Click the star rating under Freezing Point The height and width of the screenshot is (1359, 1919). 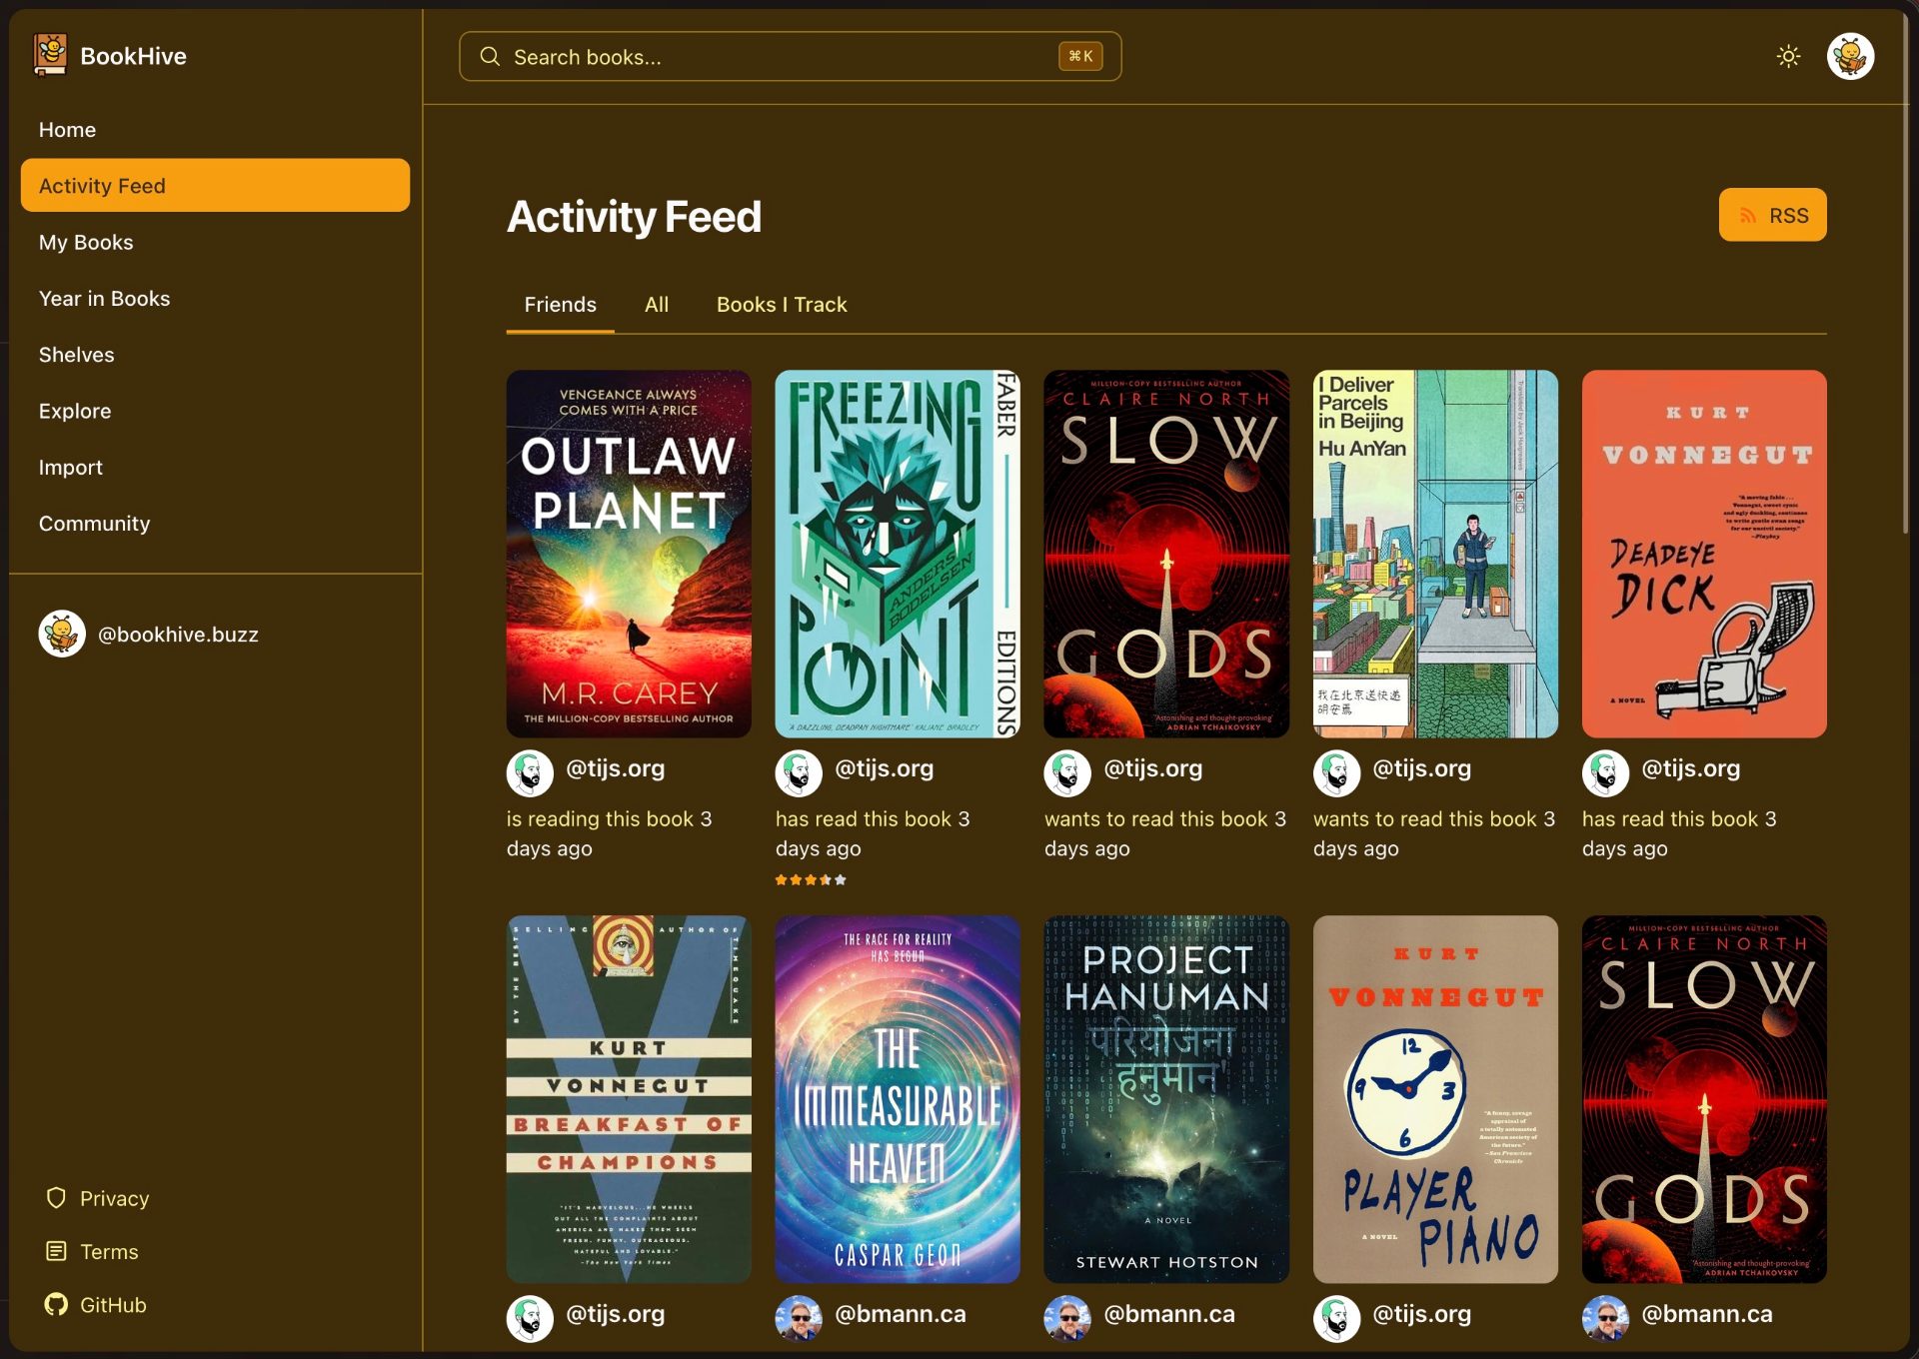point(811,880)
